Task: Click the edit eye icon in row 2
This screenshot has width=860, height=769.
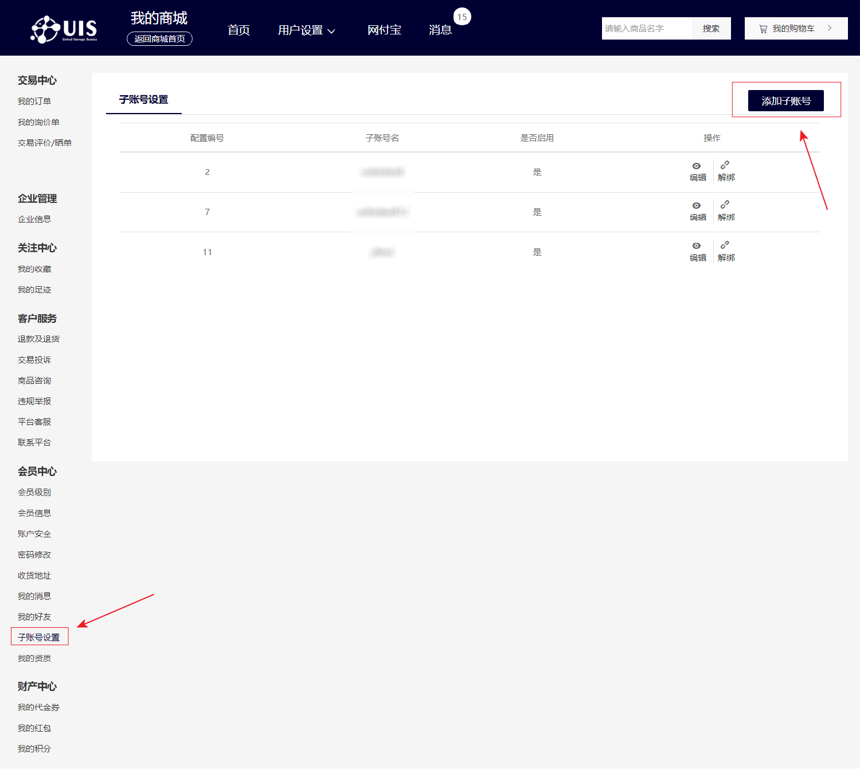Action: pyautogui.click(x=697, y=166)
